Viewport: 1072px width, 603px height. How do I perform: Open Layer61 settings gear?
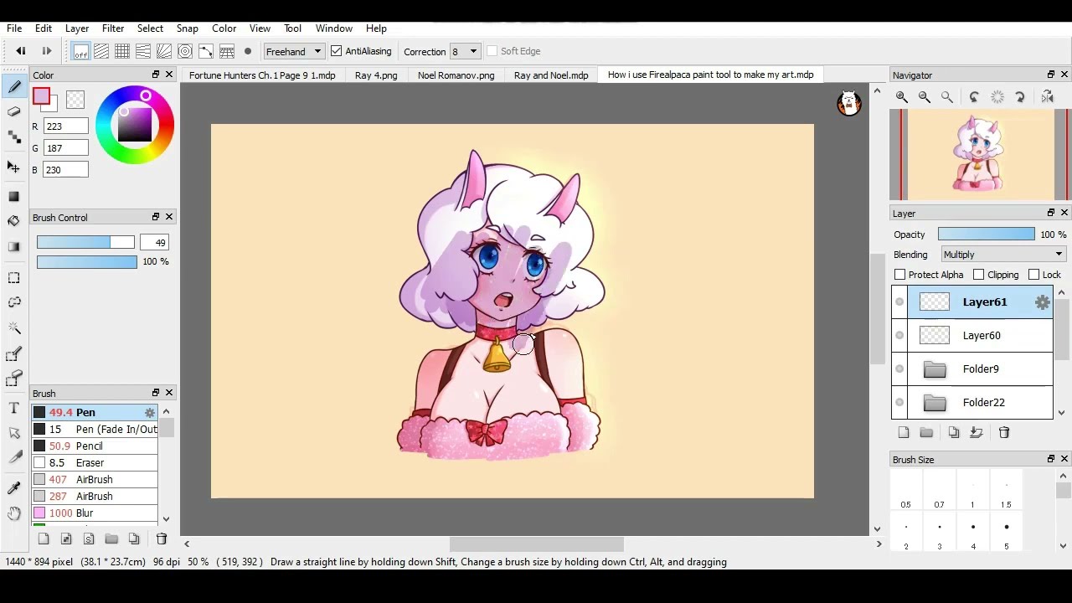tap(1042, 302)
